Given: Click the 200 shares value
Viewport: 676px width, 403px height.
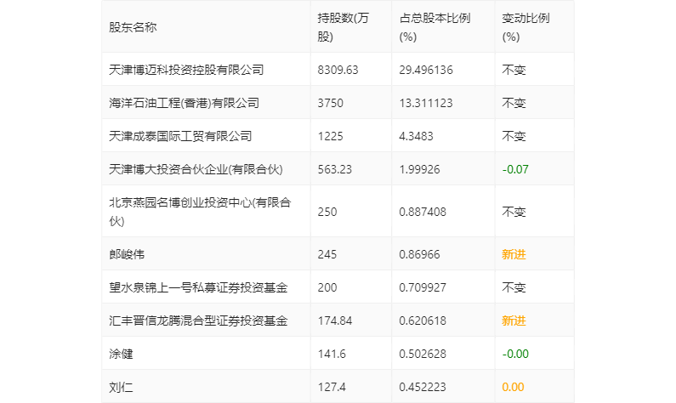Looking at the screenshot, I should click(327, 287).
